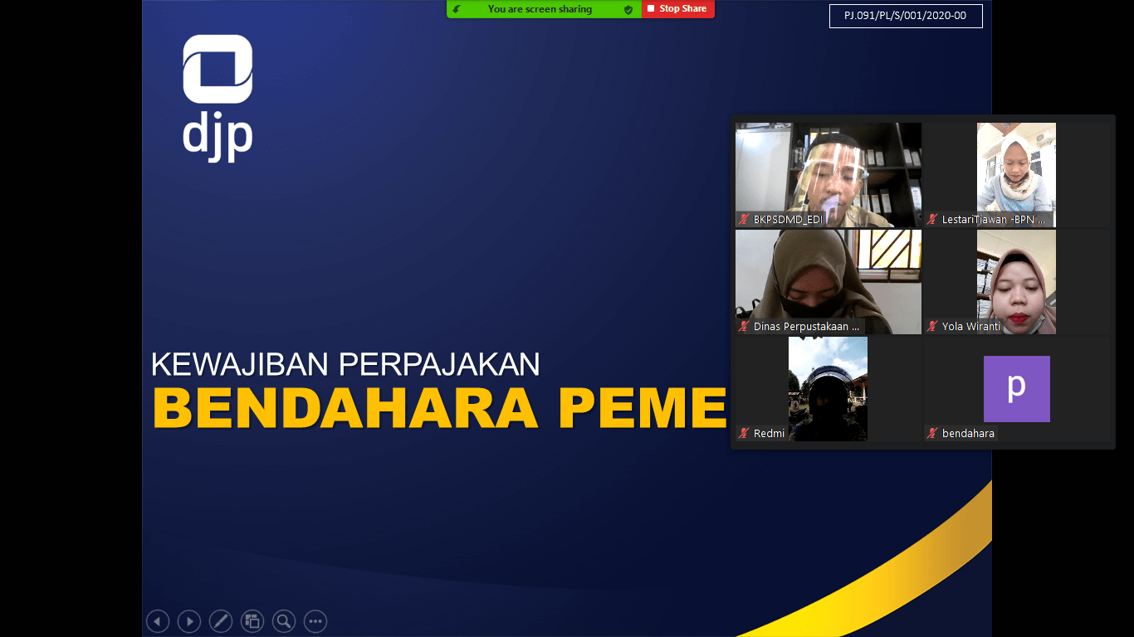Image resolution: width=1134 pixels, height=637 pixels.
Task: Select Dinas Perpustakaan participant video
Action: pos(828,281)
